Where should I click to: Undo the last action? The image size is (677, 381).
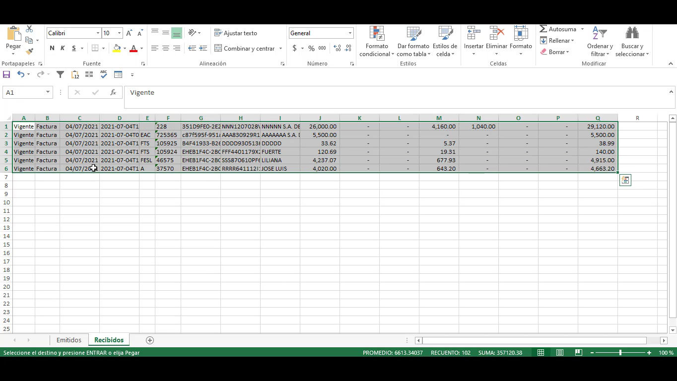(x=20, y=74)
